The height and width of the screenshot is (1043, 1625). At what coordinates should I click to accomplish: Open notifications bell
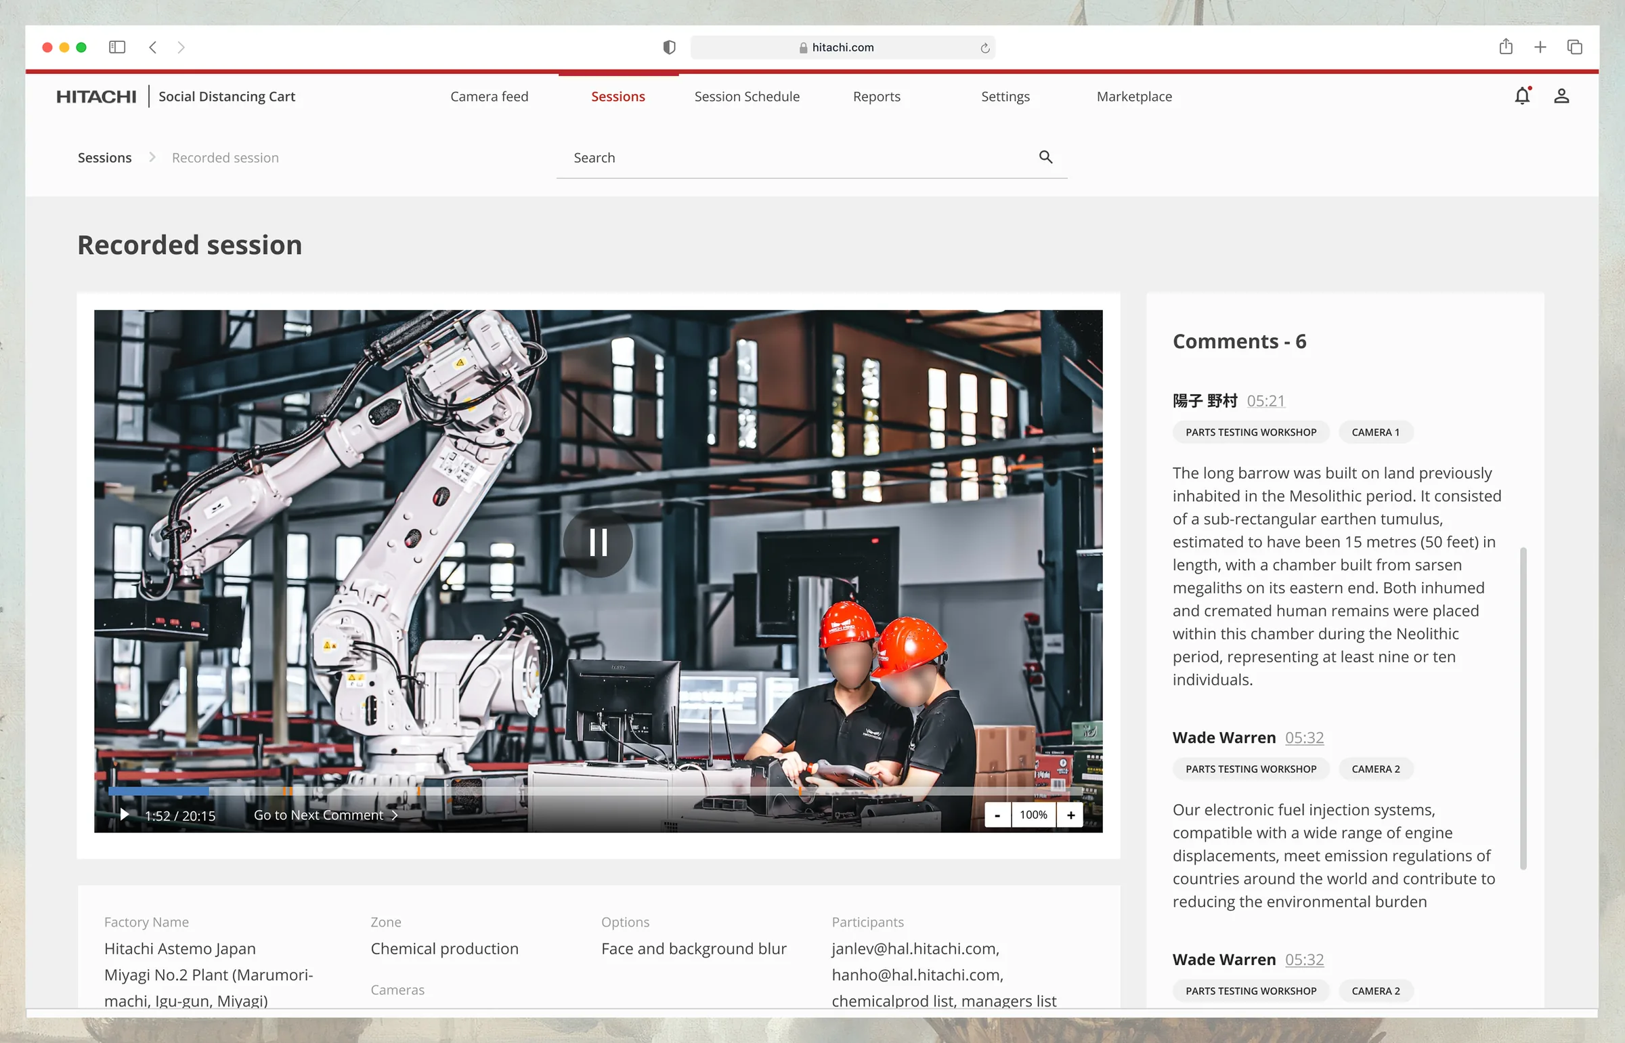click(x=1523, y=95)
